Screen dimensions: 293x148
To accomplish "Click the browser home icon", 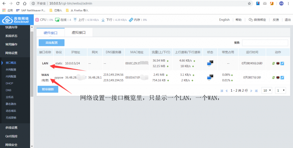I will tap(25, 3).
